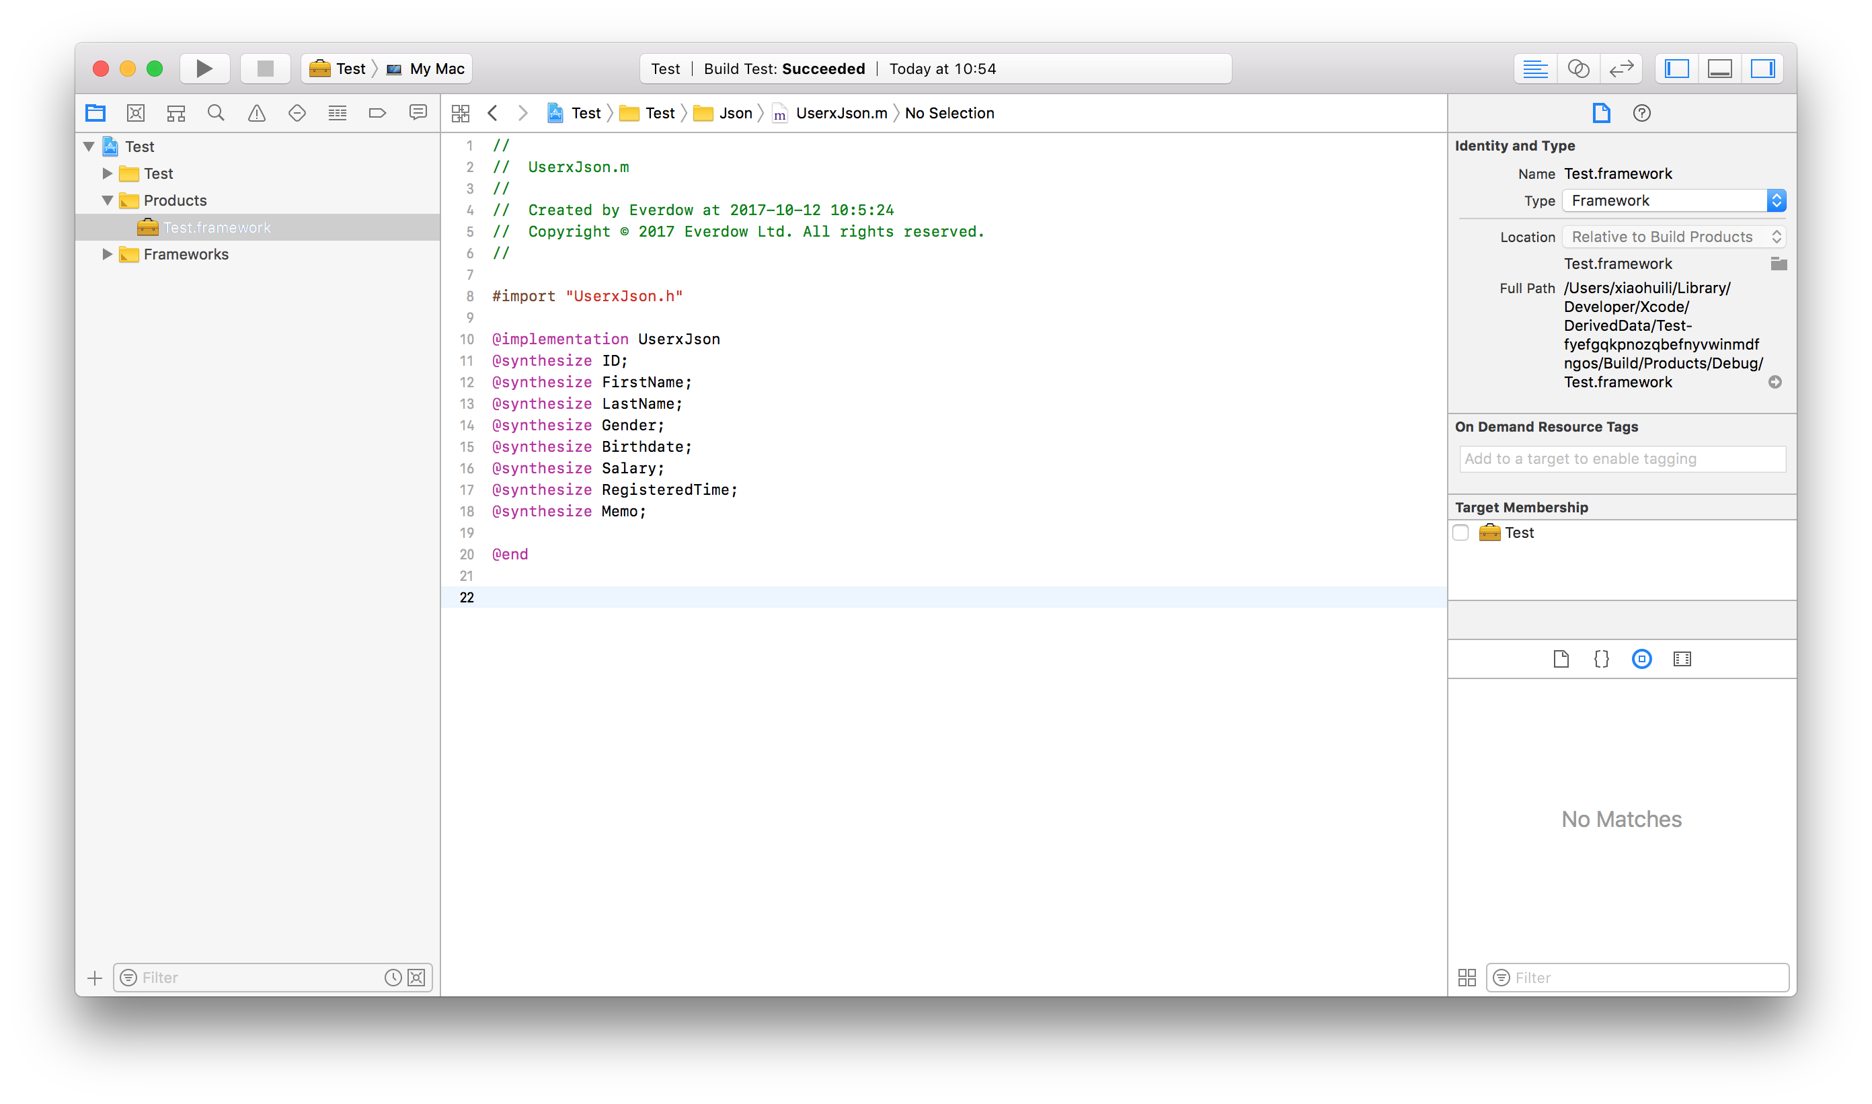Screen dimensions: 1872x1104
Task: Collapse the Products folder
Action: (107, 200)
